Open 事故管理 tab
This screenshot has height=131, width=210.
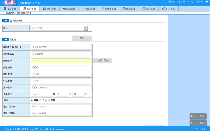(49, 9)
